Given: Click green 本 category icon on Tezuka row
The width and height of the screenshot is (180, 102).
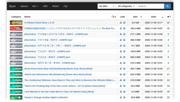Looking at the screenshot, I should [16, 97].
